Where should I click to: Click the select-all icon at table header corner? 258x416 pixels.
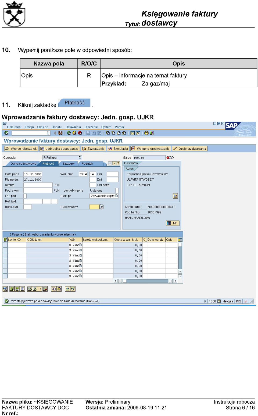click(5, 239)
